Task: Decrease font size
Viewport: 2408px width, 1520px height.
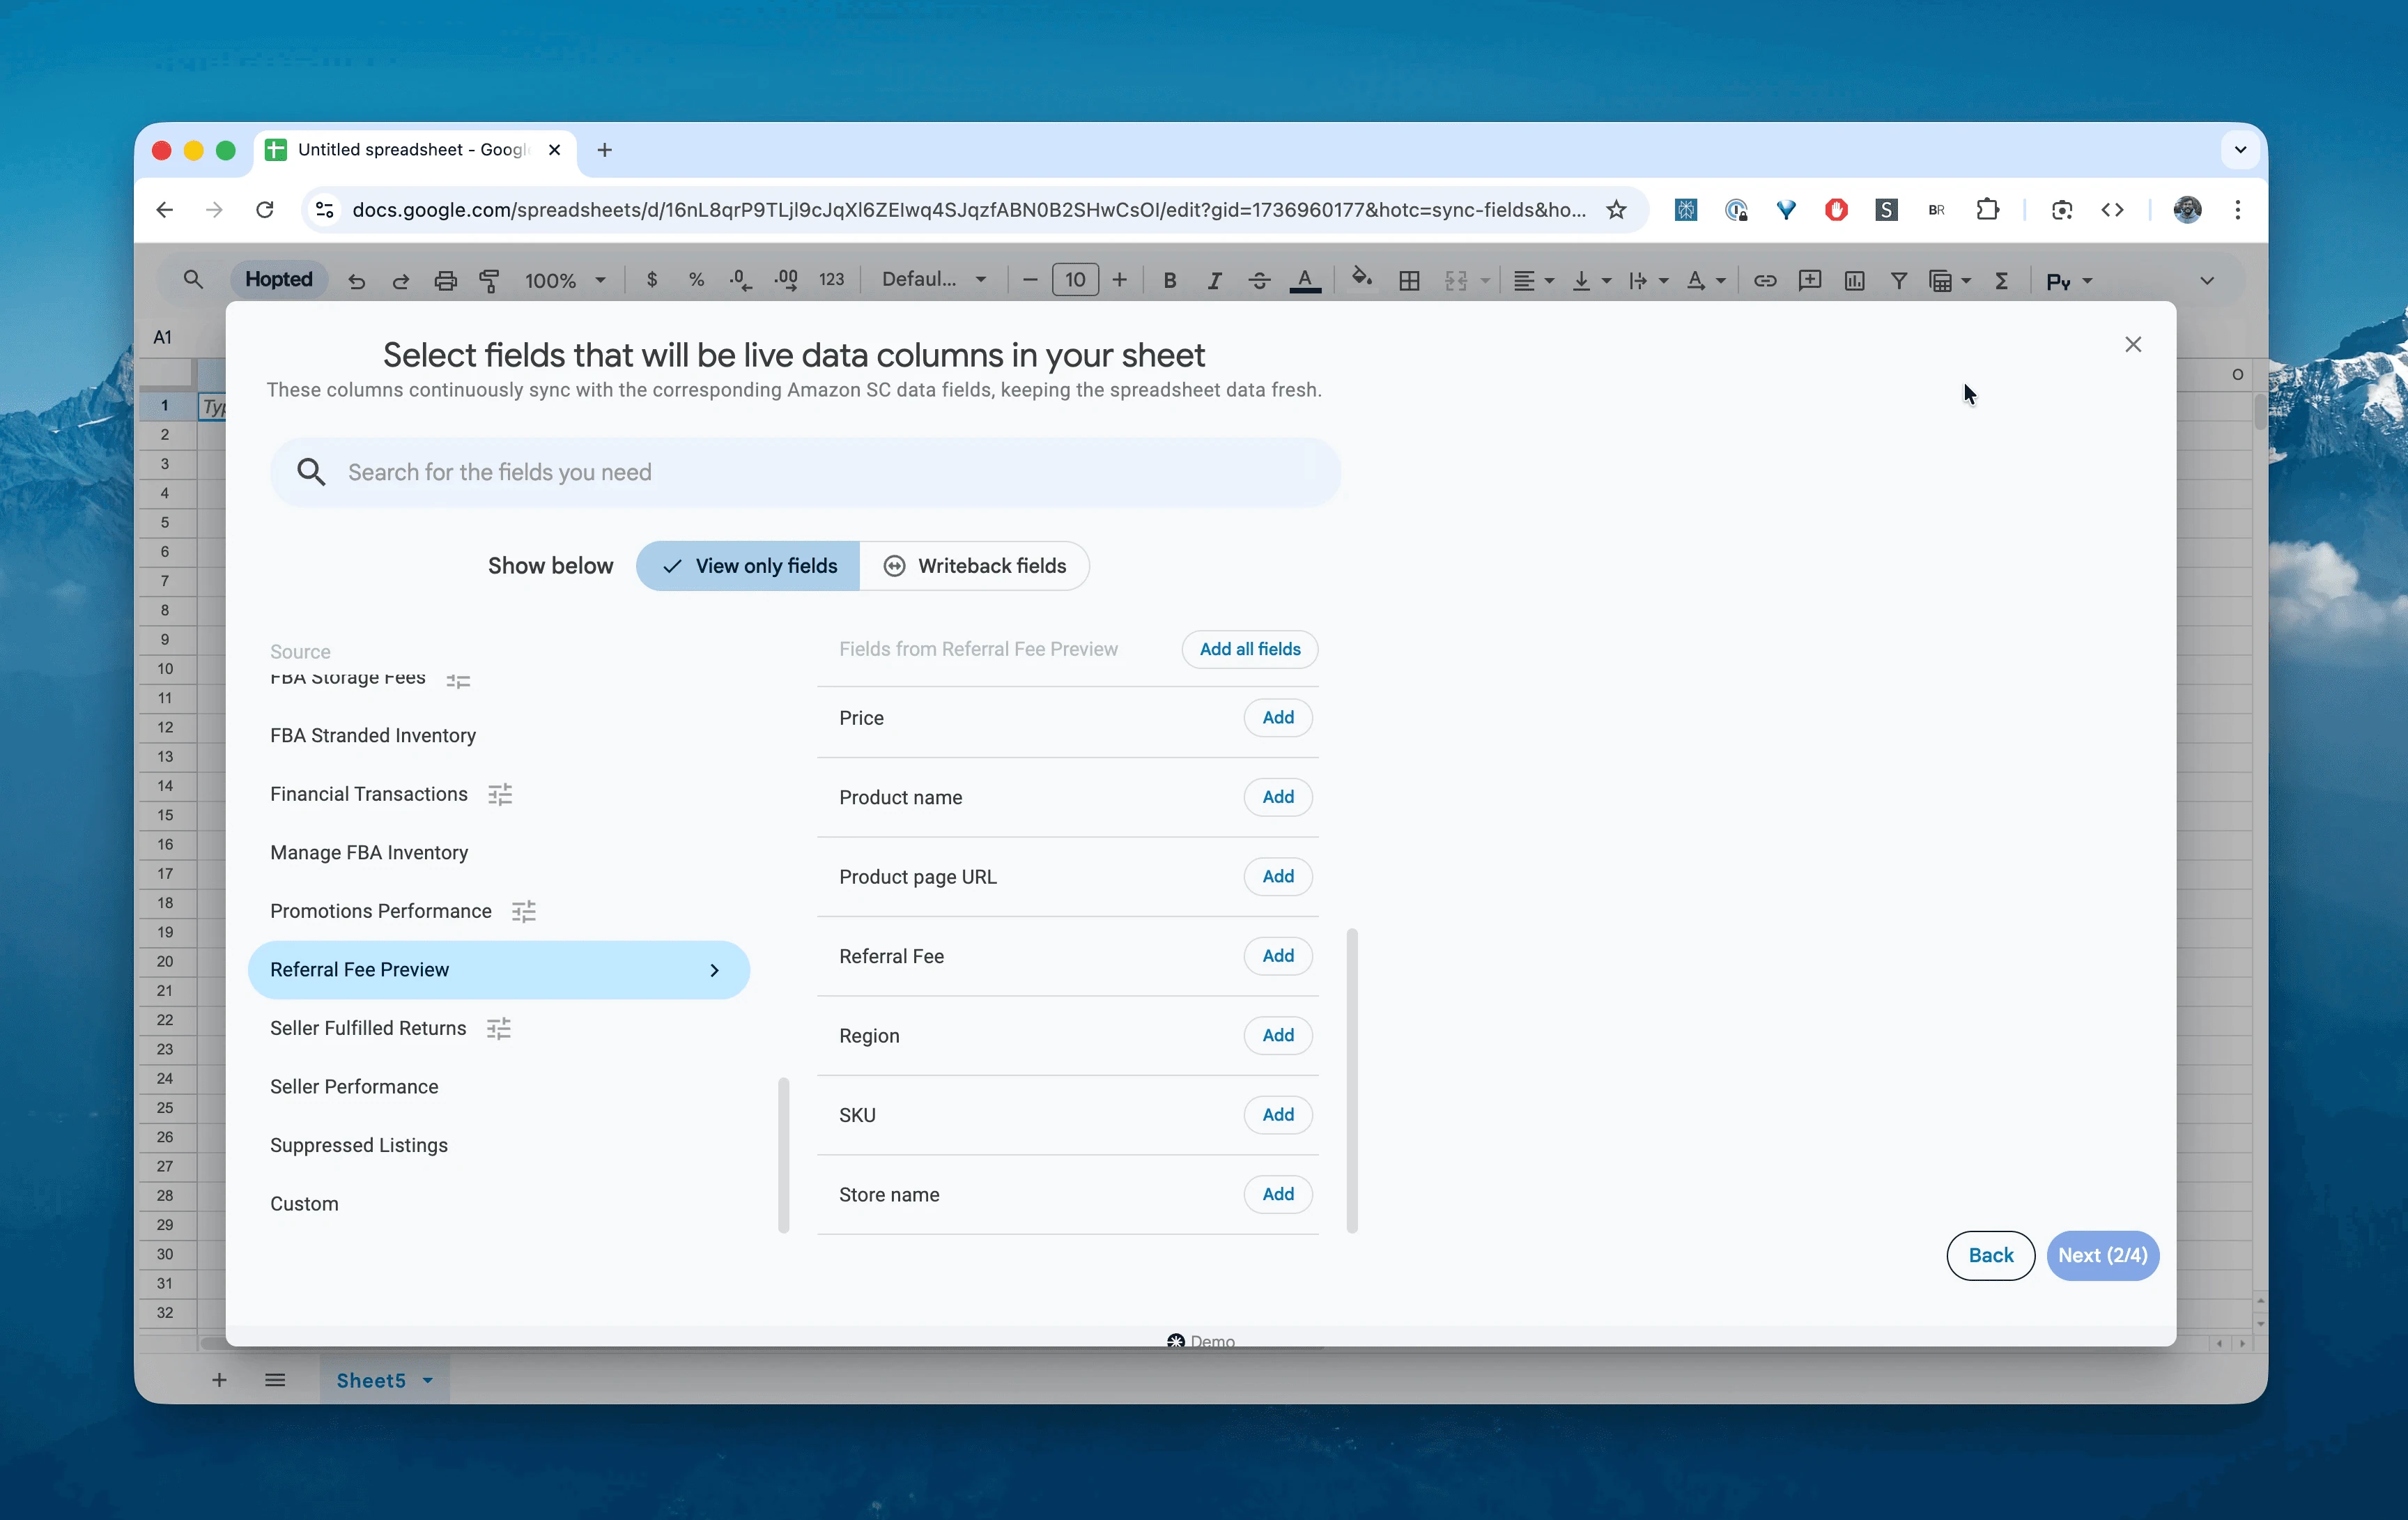Action: 1030,280
